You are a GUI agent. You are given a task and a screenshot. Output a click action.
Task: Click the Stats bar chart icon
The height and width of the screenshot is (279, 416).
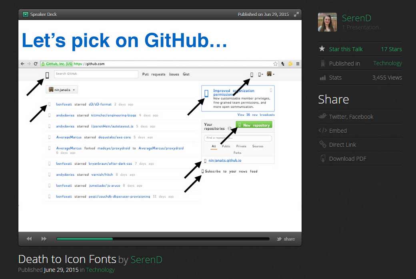tap(322, 78)
